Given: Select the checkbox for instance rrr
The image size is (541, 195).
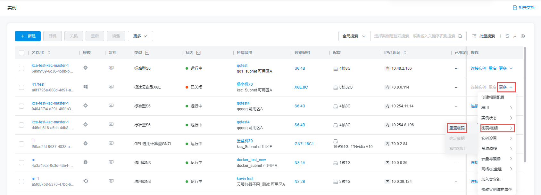Looking at the screenshot, I should point(21,163).
